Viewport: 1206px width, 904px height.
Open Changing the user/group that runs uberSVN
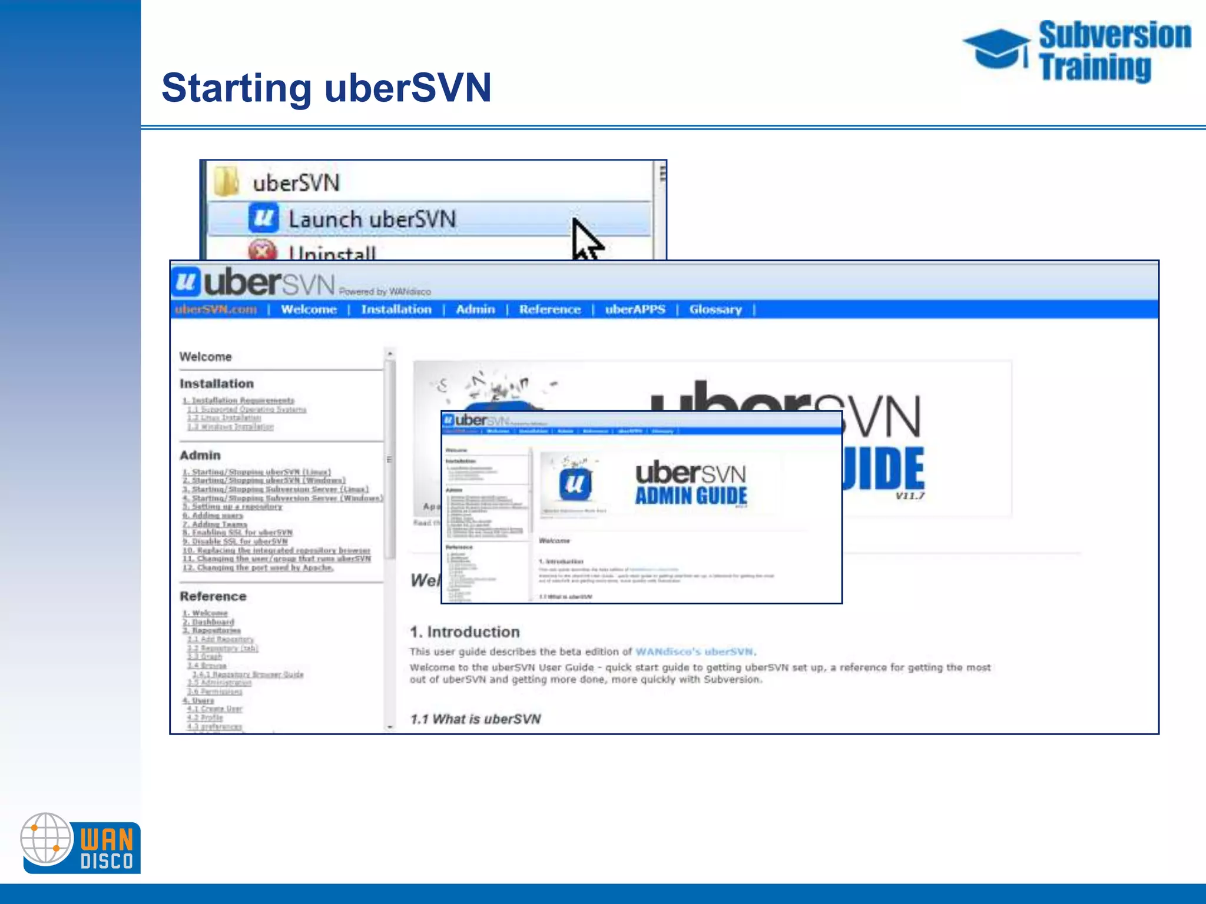277,559
